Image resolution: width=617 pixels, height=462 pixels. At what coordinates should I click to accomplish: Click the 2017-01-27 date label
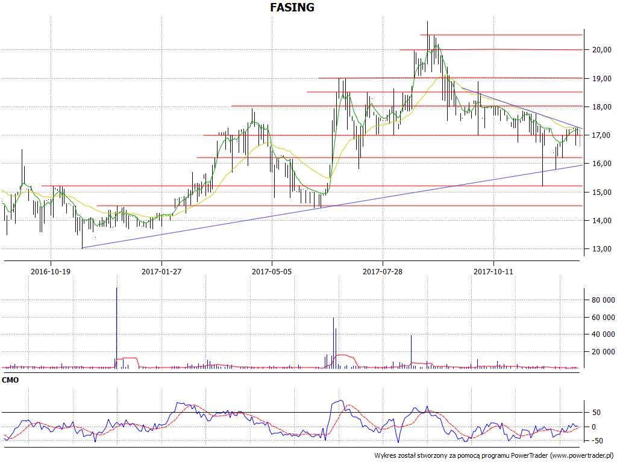coord(161,271)
